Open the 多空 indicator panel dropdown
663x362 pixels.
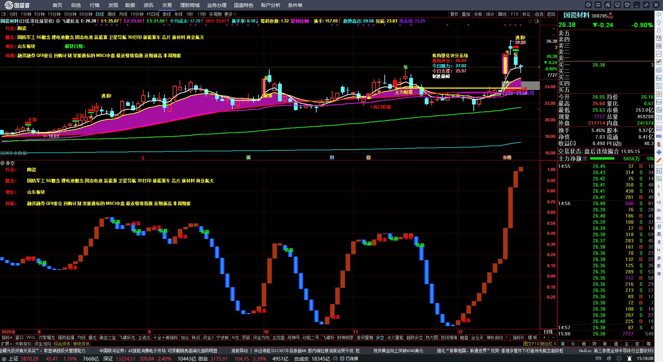2,163
